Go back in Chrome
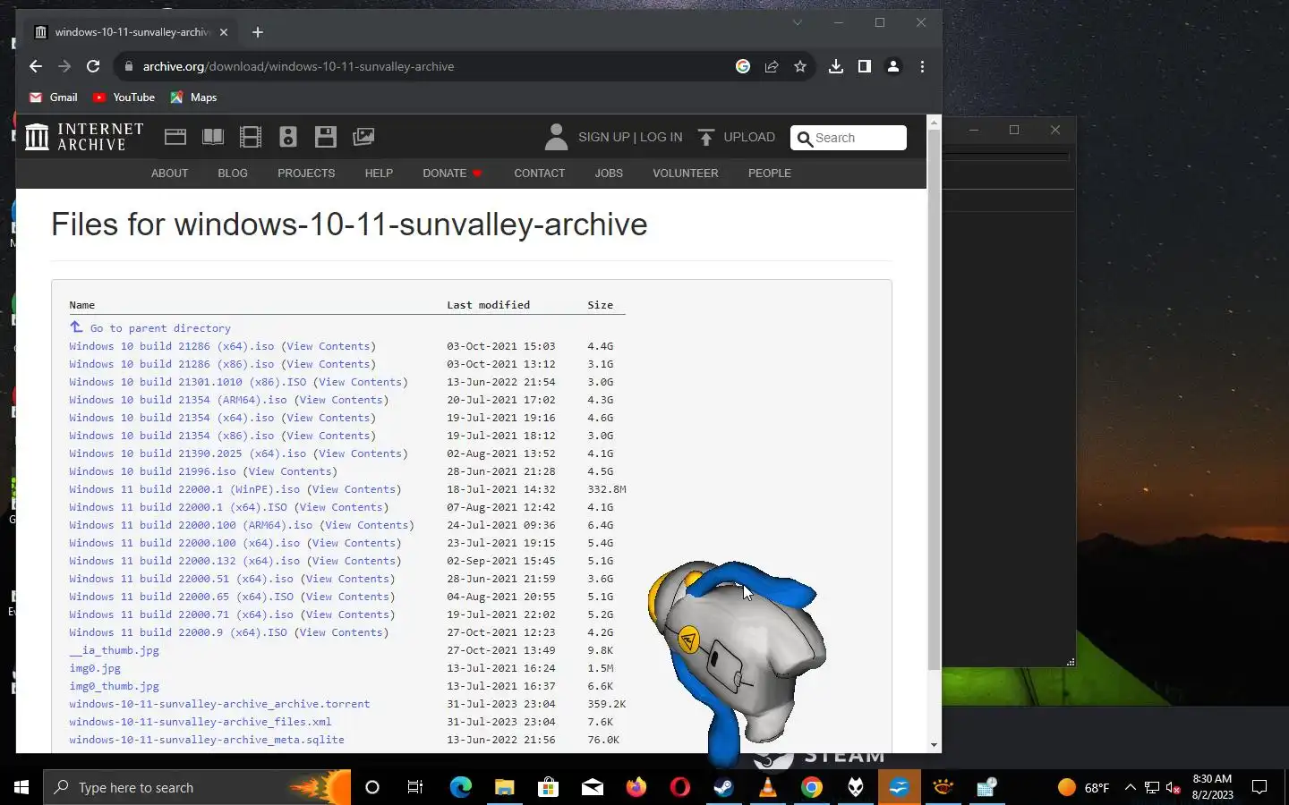The image size is (1289, 805). [x=36, y=66]
